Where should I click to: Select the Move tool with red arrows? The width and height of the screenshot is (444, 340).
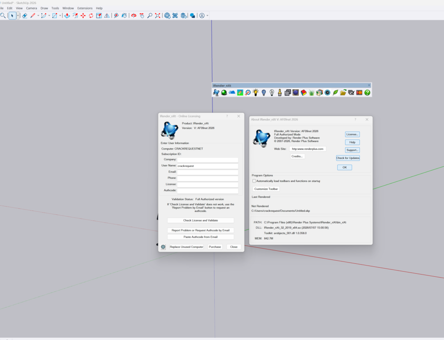83,16
